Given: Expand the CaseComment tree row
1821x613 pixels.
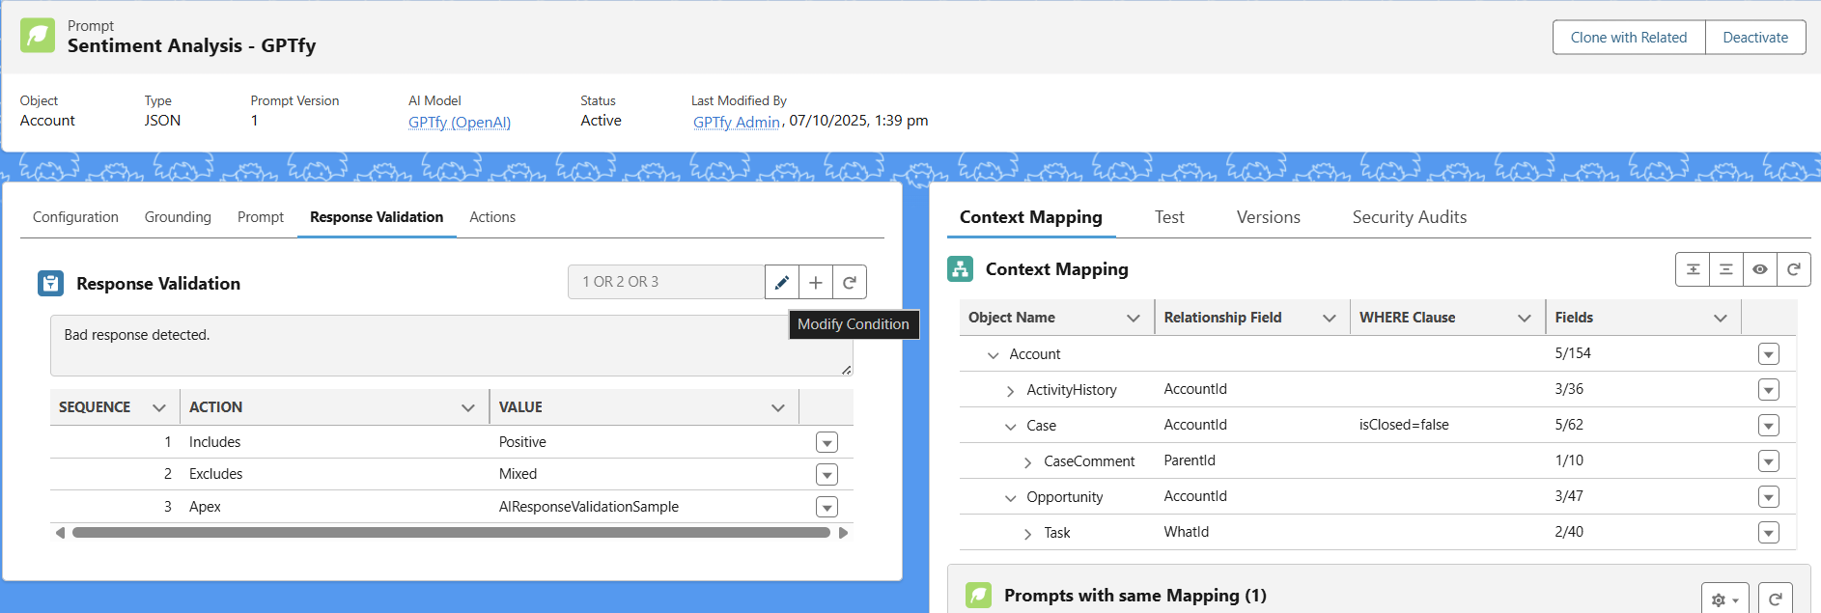Looking at the screenshot, I should [x=1027, y=462].
